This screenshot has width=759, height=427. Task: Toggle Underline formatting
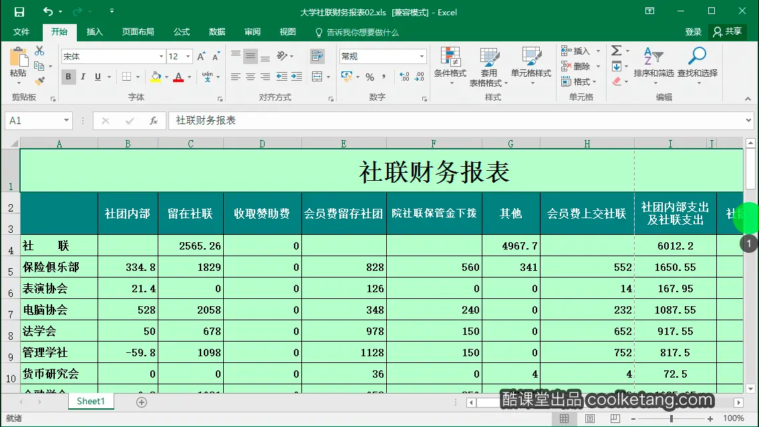click(98, 77)
